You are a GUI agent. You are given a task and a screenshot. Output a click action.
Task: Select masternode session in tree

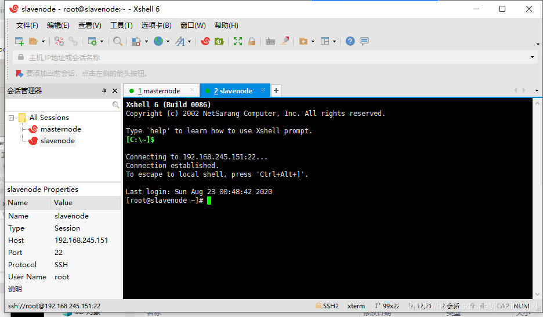coord(60,129)
